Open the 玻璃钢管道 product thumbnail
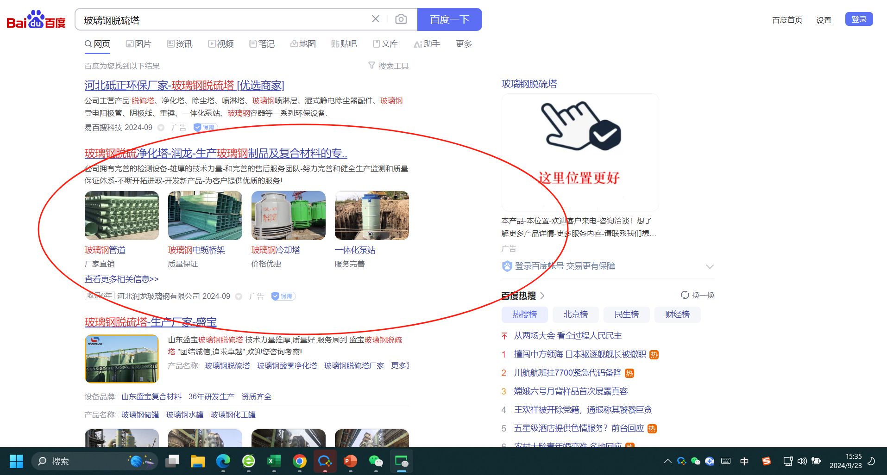The image size is (887, 475). pyautogui.click(x=121, y=216)
